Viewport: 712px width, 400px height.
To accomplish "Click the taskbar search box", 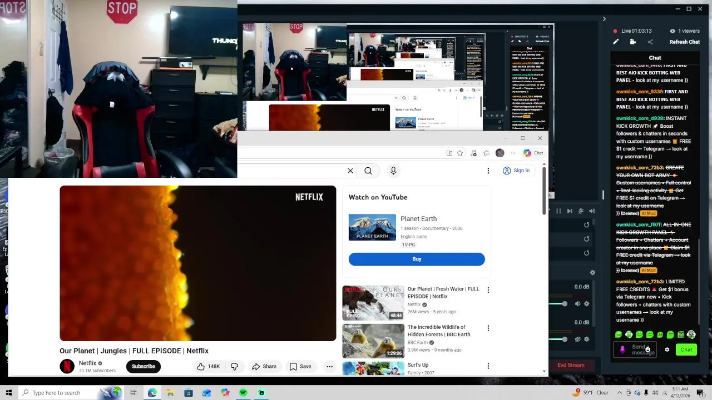I will click(72, 393).
